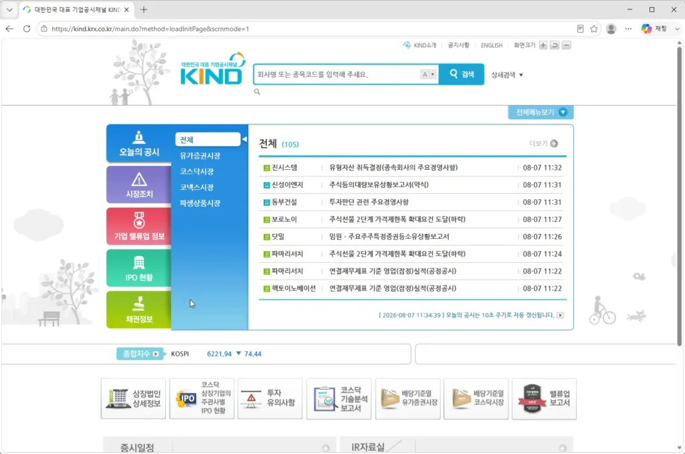Click the small magnifier icon below search box
This screenshot has height=454, width=685.
257,92
